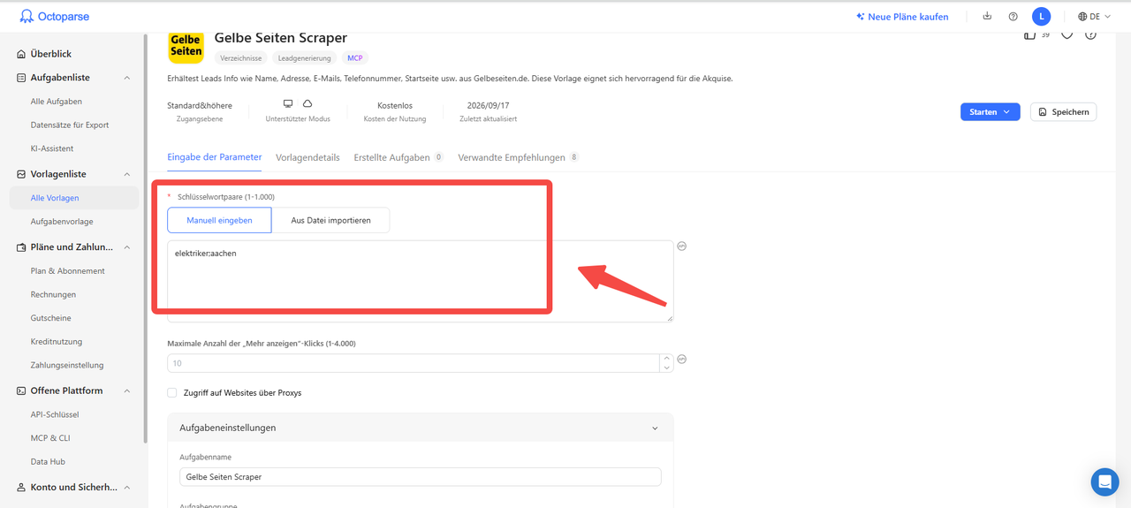Screen dimensions: 1131x508
Task: Enable Zugriff auf Websites über Proxys
Action: 172,392
